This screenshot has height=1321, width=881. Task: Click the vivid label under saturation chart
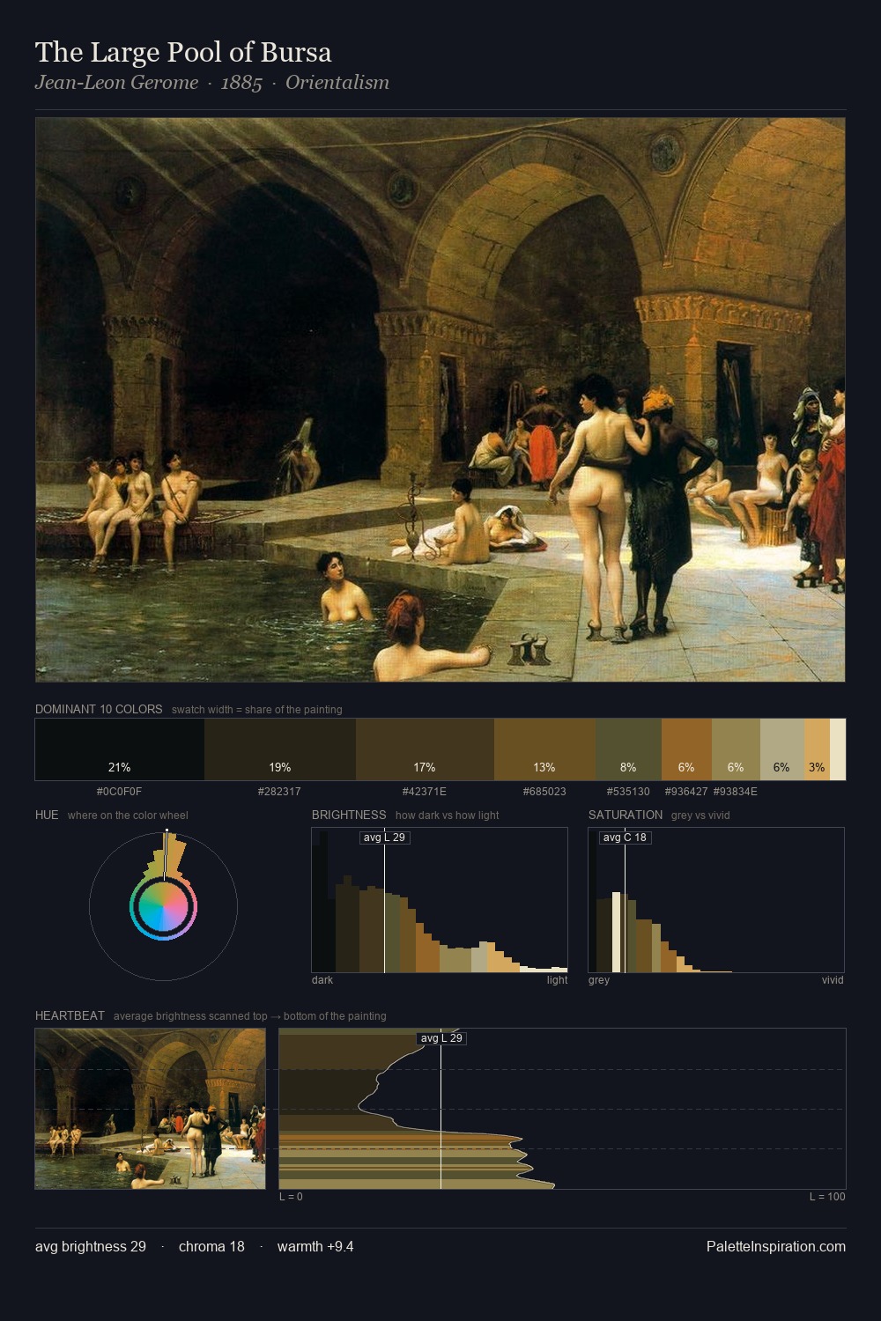point(833,980)
